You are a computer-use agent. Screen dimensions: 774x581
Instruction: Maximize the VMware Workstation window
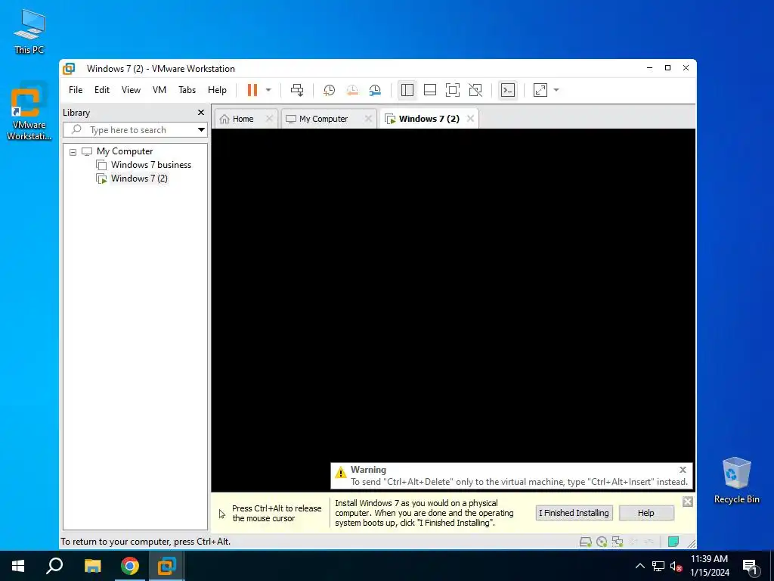(x=668, y=68)
